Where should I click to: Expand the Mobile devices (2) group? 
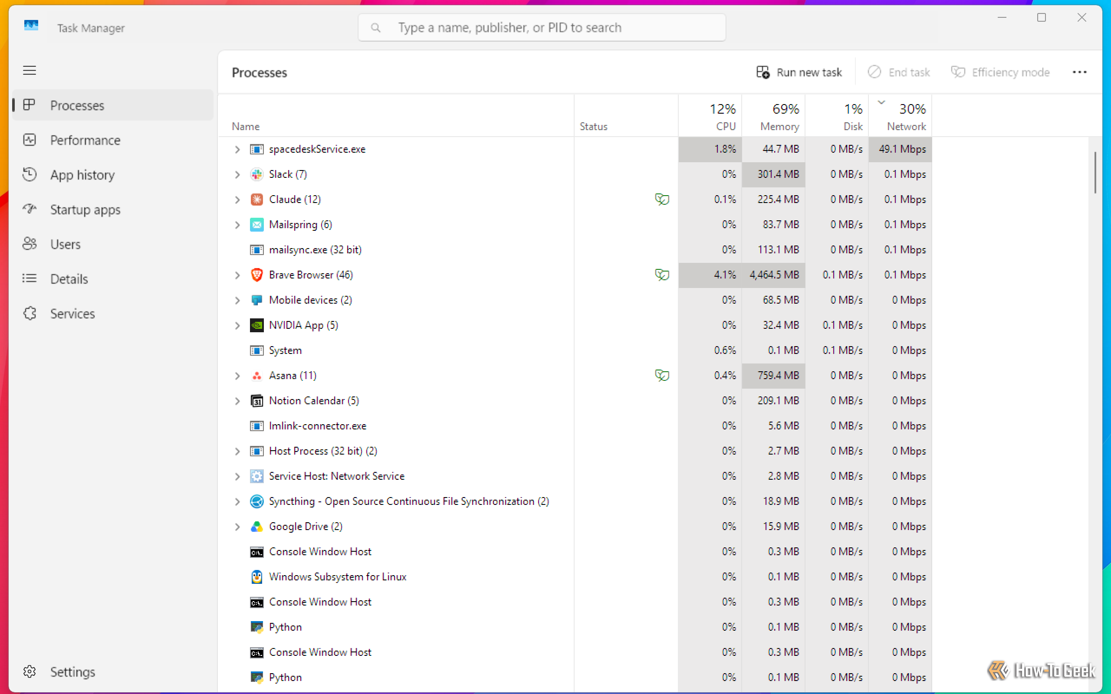point(237,301)
